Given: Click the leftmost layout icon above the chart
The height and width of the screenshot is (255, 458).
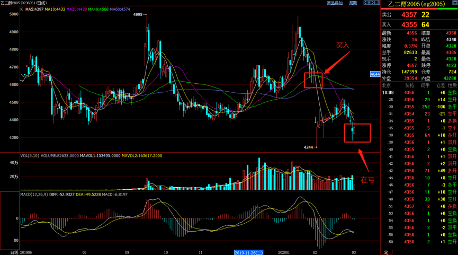Looking at the screenshot, I should pyautogui.click(x=365, y=3).
